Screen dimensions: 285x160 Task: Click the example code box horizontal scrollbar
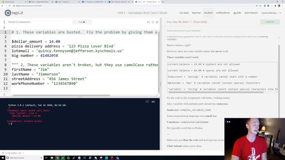coord(216,92)
